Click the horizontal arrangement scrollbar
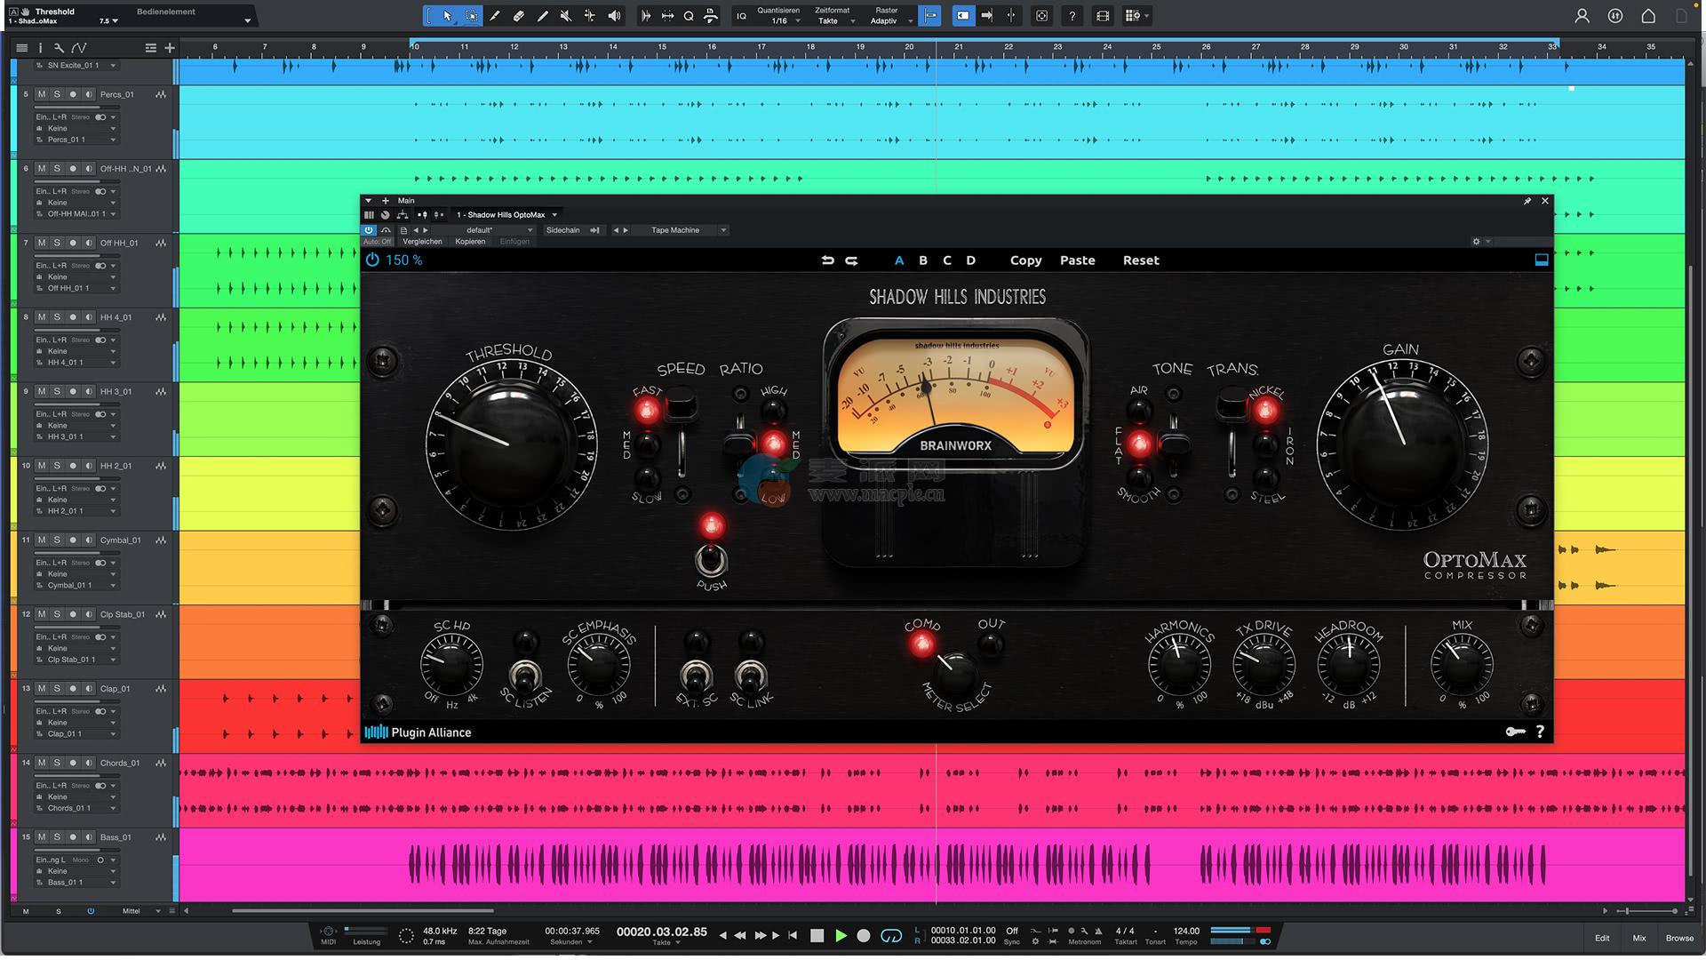Image resolution: width=1706 pixels, height=960 pixels. [363, 911]
